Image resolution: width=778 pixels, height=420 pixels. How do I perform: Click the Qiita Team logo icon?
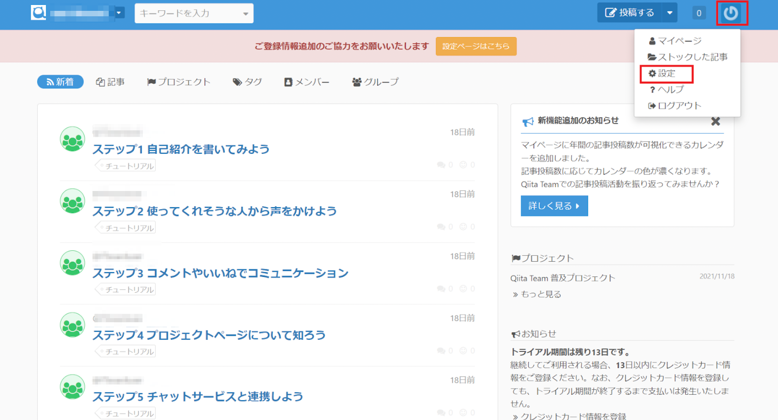click(38, 13)
